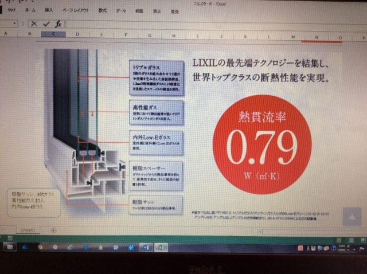Open Action Center flag icon in tray
The width and height of the screenshot is (367, 274).
[362, 249]
